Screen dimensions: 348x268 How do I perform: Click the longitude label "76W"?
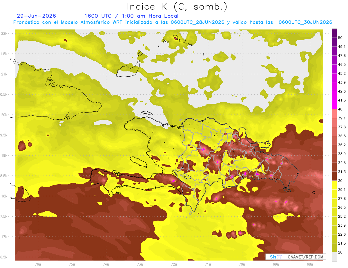coord(38,264)
